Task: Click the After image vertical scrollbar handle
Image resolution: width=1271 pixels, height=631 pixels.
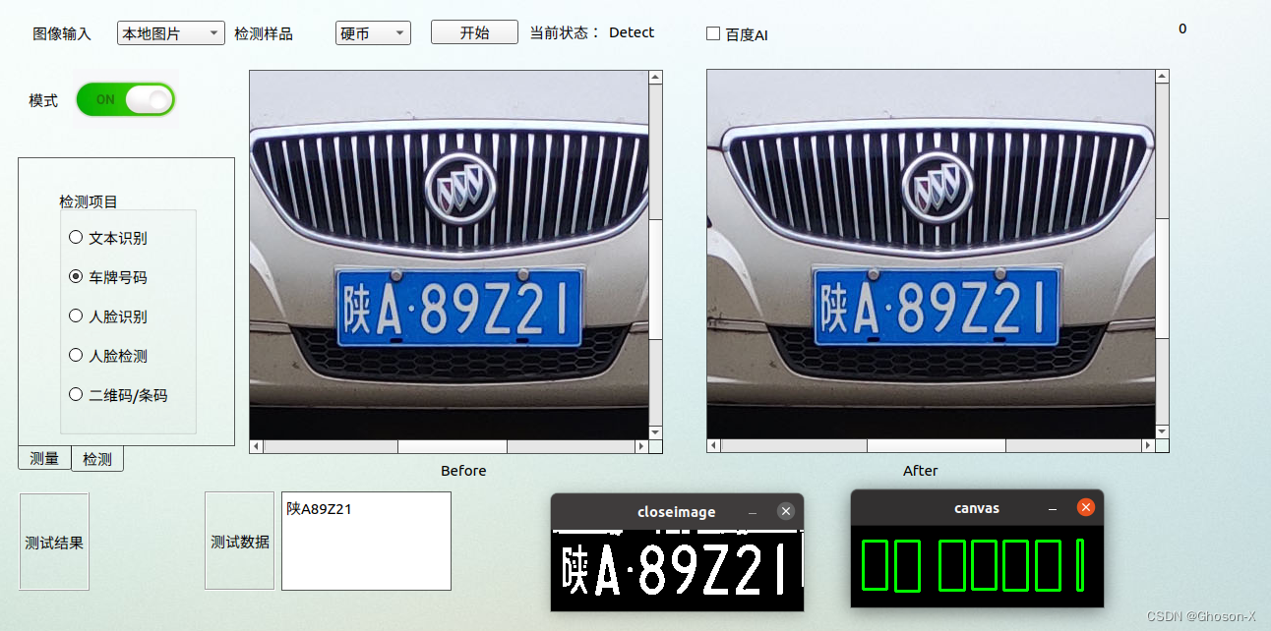Action: click(1162, 278)
